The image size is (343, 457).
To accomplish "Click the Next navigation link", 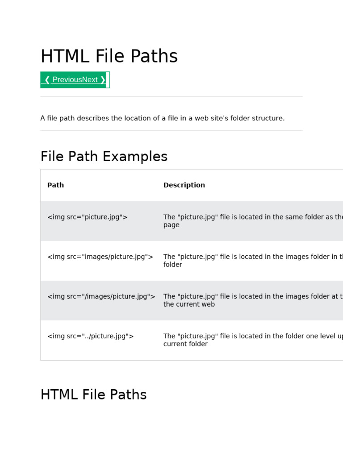I will pos(90,80).
